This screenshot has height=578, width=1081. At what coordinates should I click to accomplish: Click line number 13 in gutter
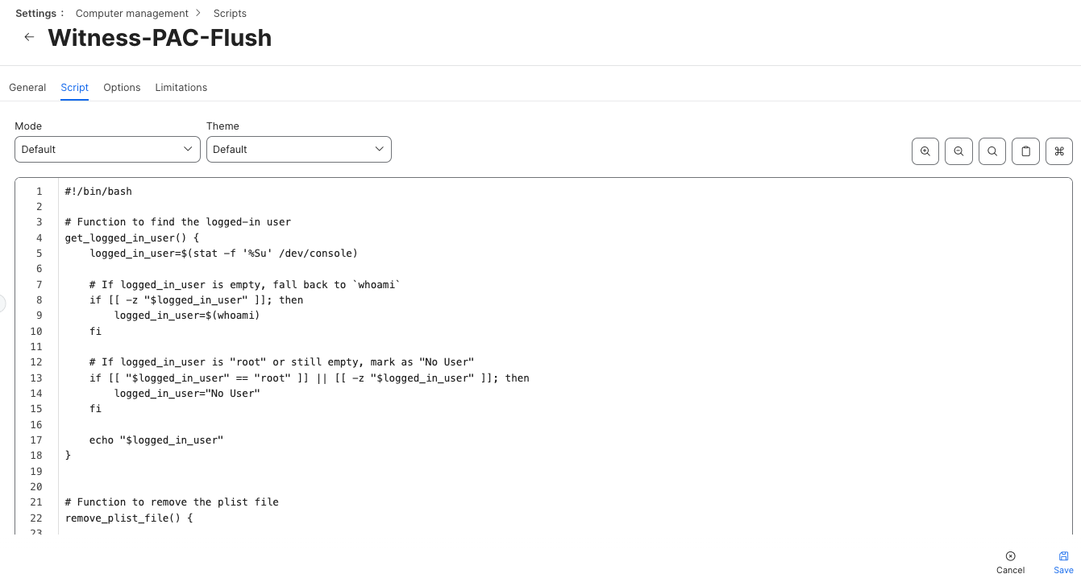click(35, 378)
